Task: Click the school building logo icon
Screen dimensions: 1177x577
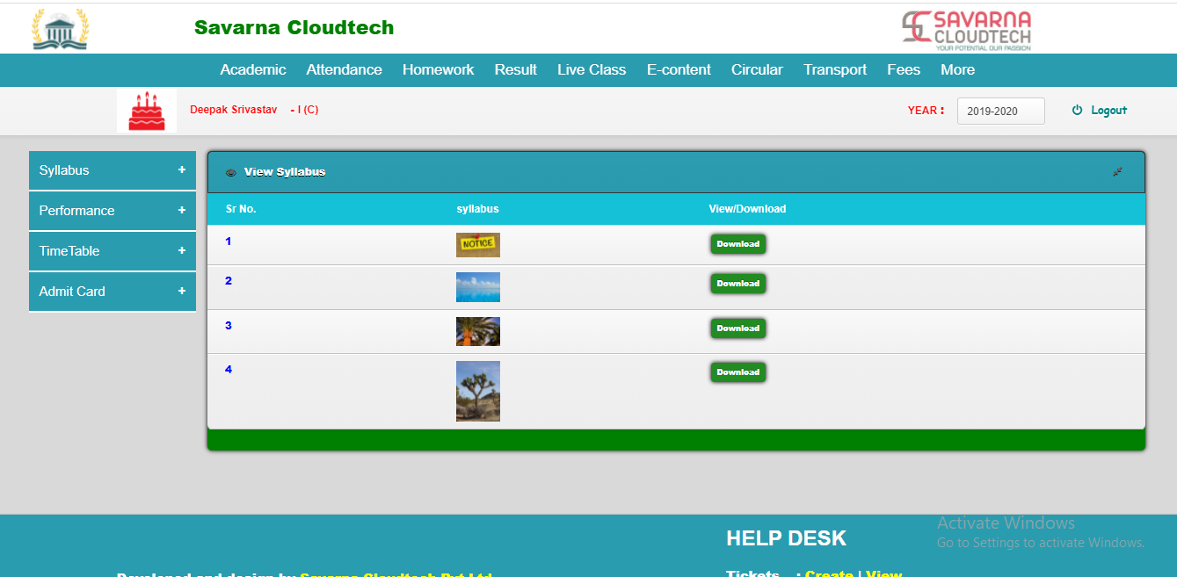Action: [x=60, y=29]
